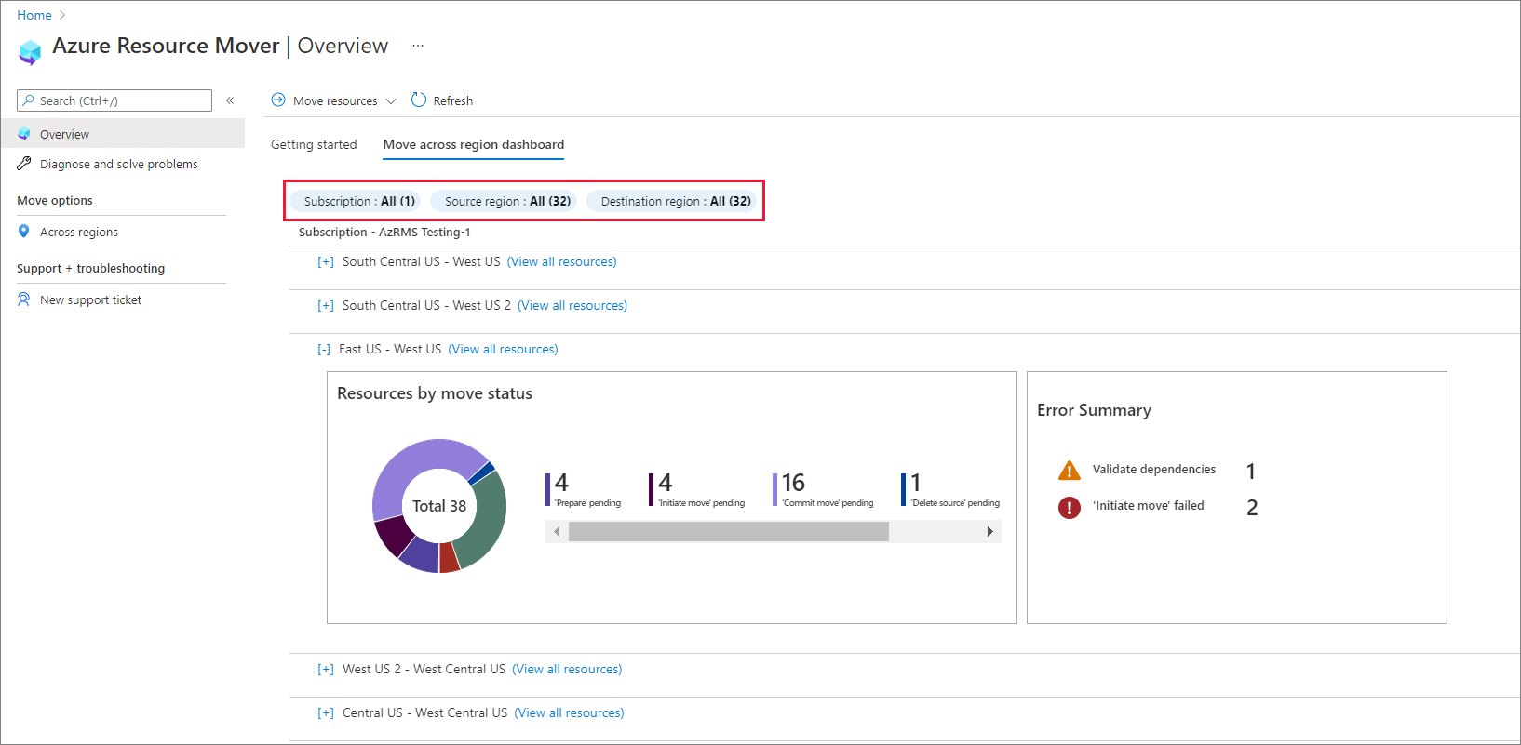Screen dimensions: 1521x745
Task: Expand West US 2 - West Central US group
Action: [x=326, y=670]
